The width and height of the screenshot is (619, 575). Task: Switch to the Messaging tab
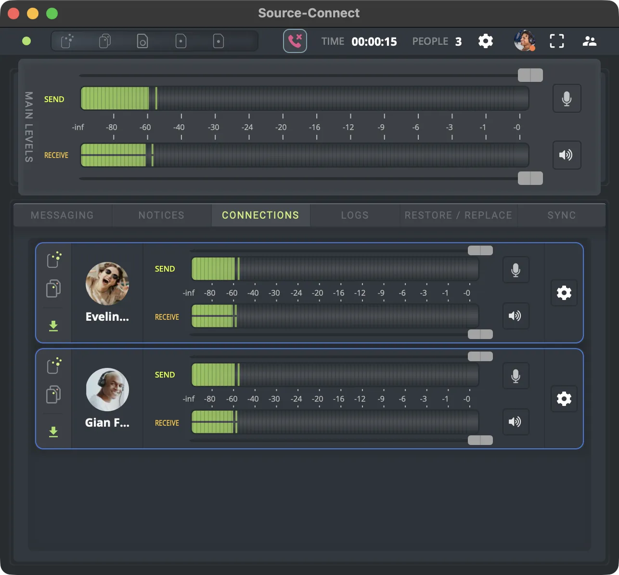tap(63, 215)
